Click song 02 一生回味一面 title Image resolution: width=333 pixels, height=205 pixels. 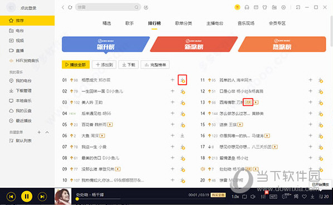(x=94, y=91)
